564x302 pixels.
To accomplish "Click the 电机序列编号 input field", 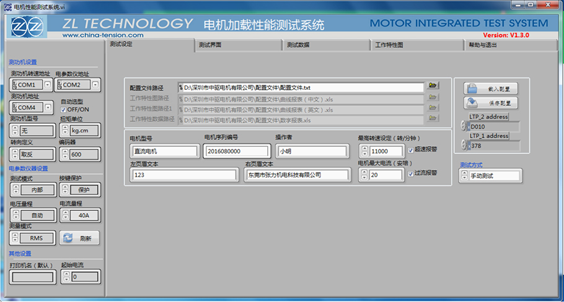I will [236, 151].
